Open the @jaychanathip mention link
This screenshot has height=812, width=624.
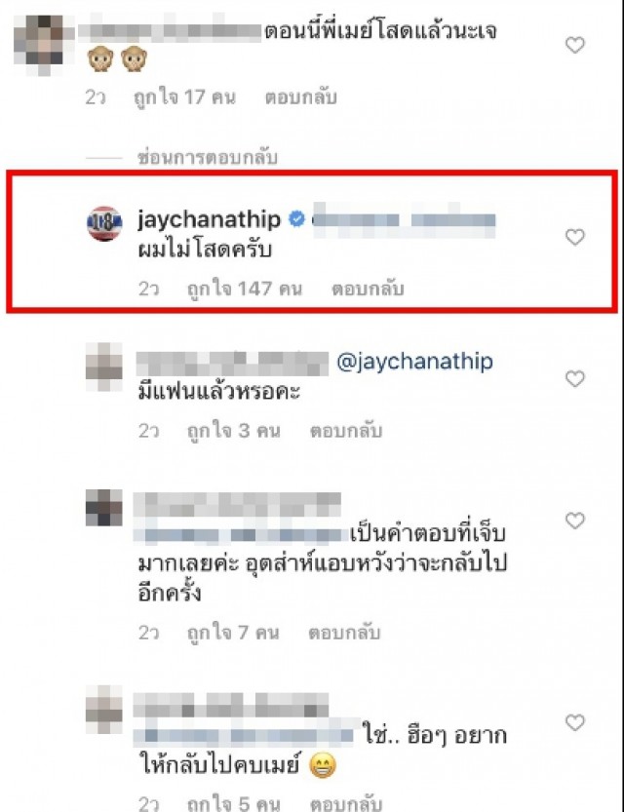[x=414, y=362]
